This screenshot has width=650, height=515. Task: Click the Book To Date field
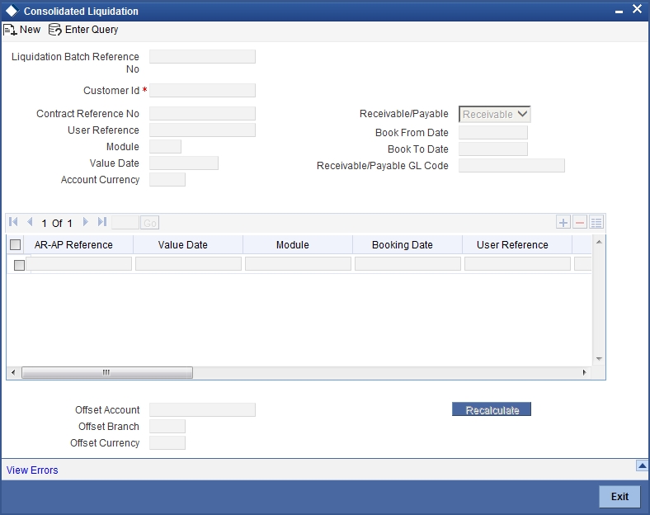(x=493, y=149)
